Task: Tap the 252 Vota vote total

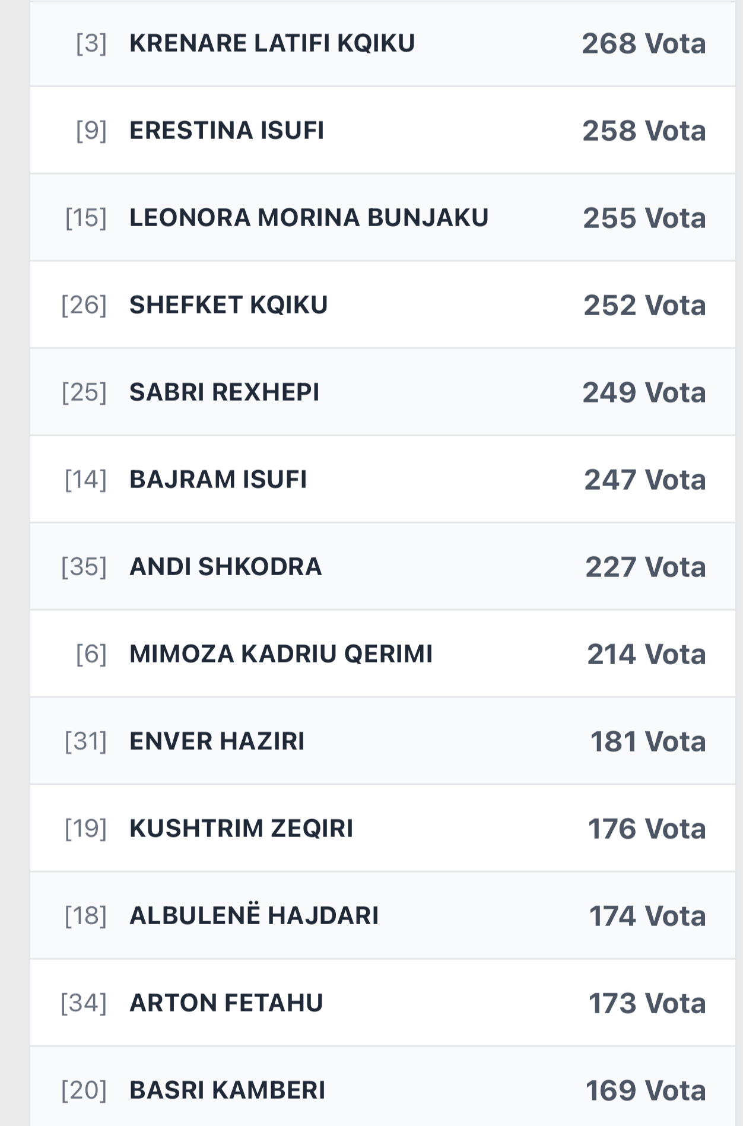Action: coord(644,305)
